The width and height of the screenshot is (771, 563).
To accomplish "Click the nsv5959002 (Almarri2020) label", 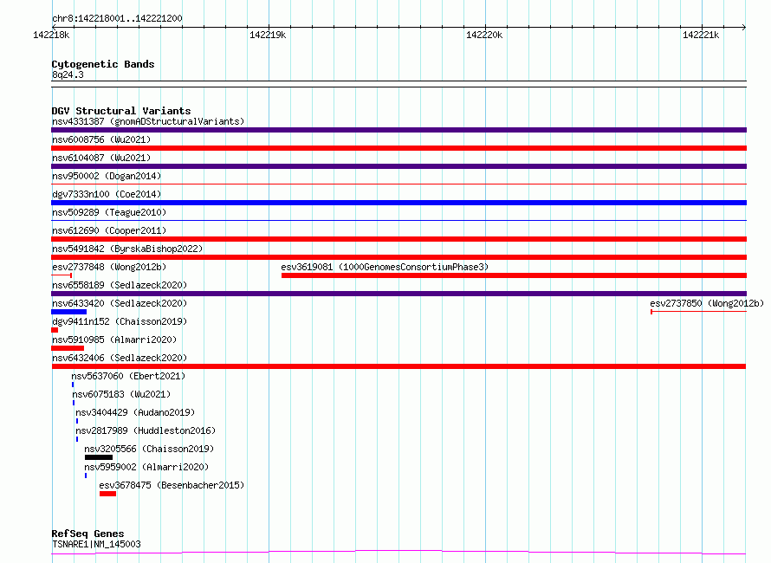I will point(146,467).
